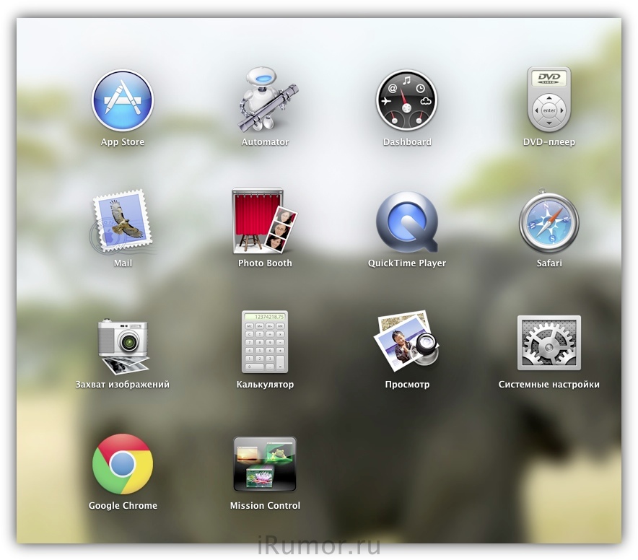Click the "App Store" label
638x560 pixels.
123,142
